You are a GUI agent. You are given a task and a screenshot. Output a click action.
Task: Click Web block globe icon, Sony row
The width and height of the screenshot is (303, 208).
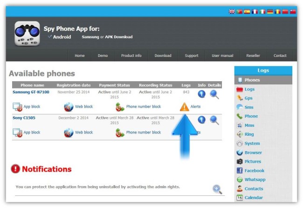[x=69, y=133]
